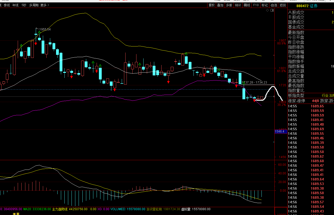The image size is (334, 215).
Task: Click the 总成交额 label
Action: point(296,71)
